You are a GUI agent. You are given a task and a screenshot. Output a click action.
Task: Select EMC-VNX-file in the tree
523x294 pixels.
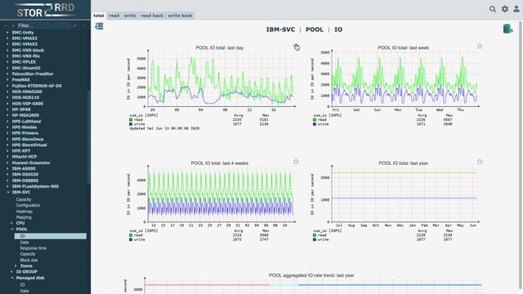[25, 56]
